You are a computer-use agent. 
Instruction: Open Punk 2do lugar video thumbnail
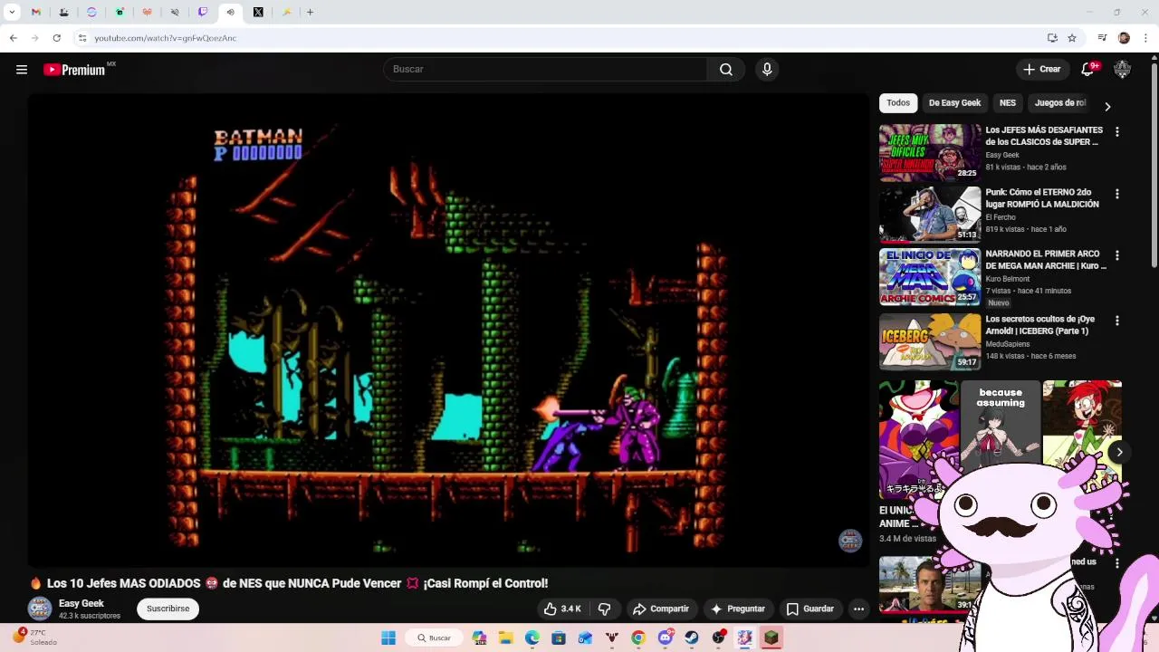pos(930,215)
